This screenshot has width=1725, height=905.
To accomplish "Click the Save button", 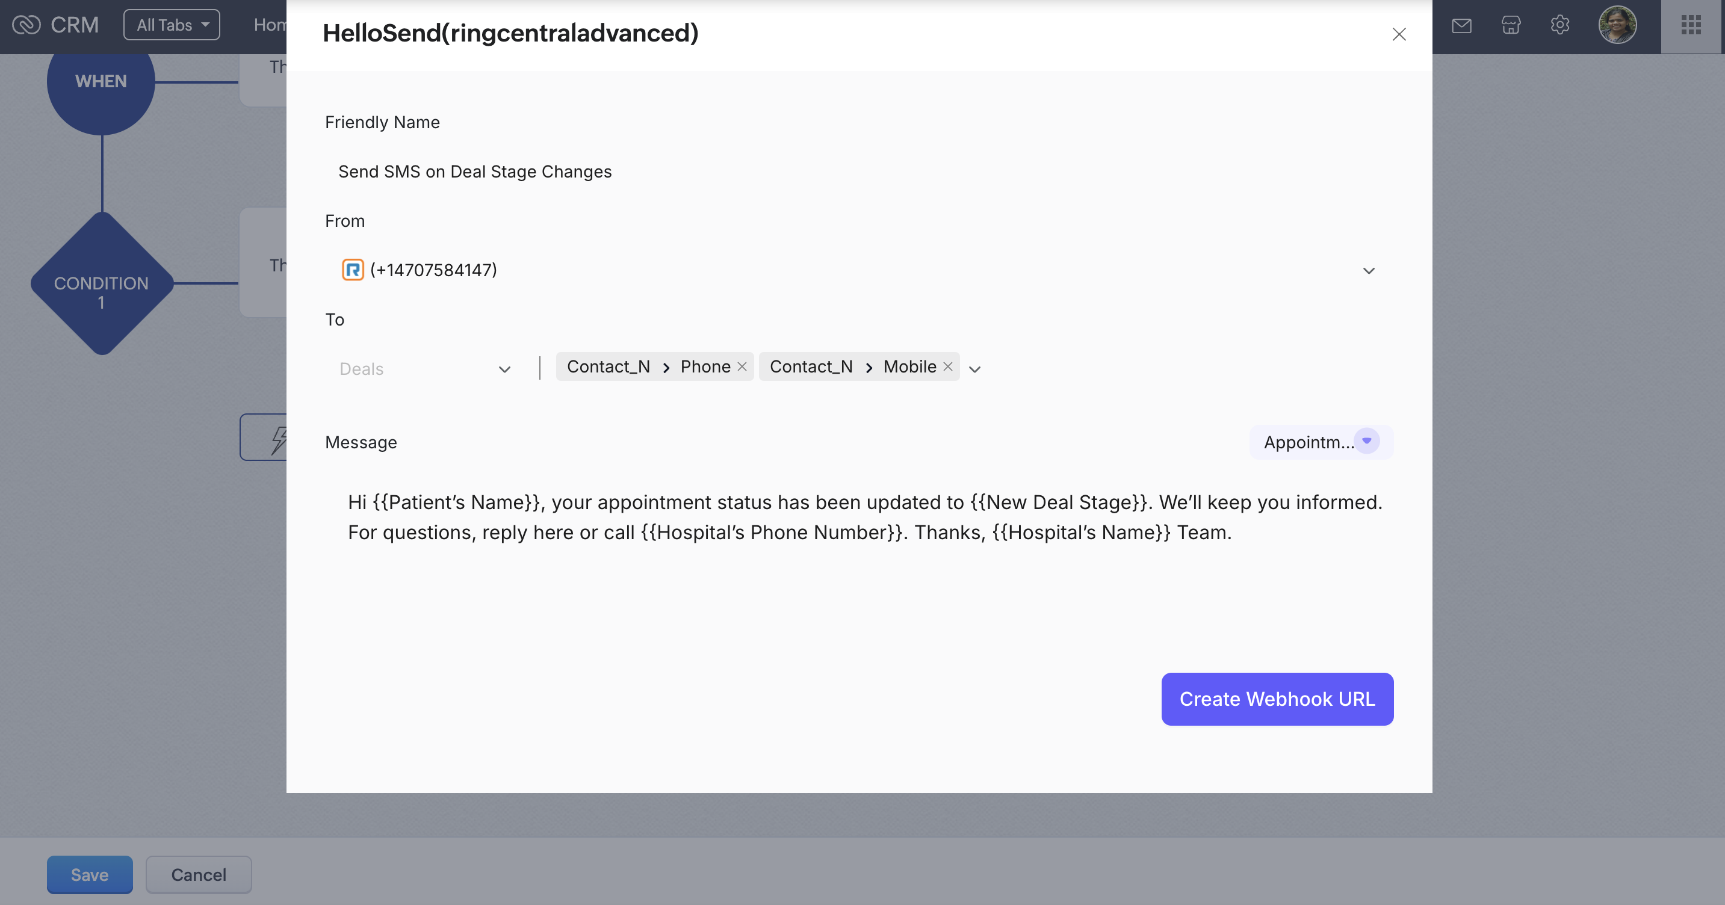I will [x=90, y=875].
